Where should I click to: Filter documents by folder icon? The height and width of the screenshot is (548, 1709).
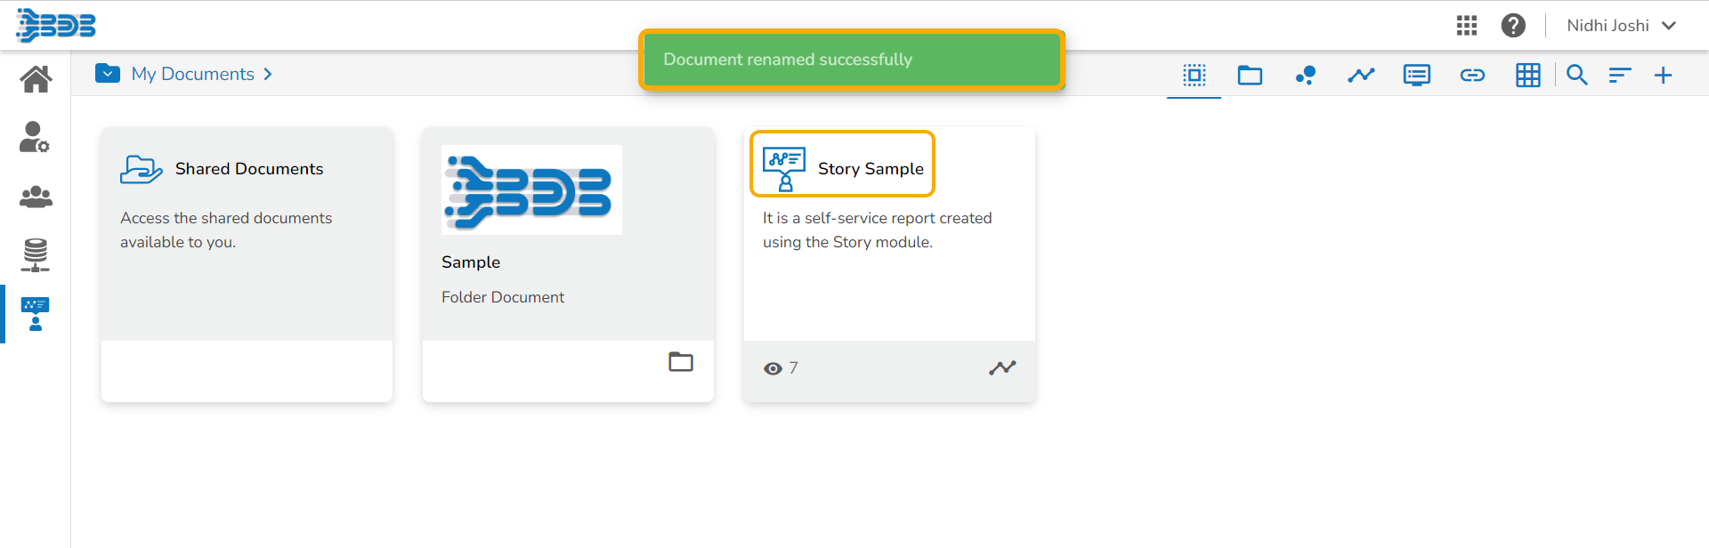coord(1250,76)
